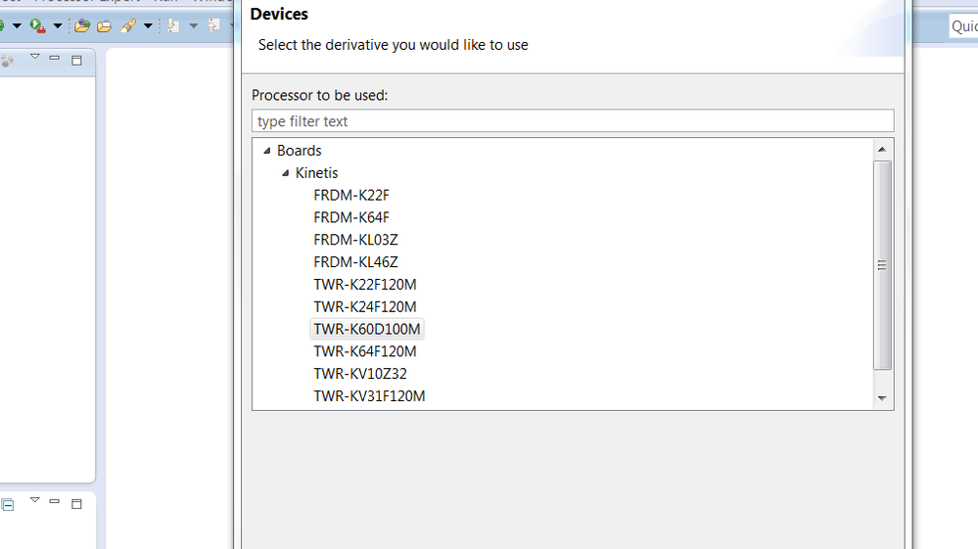Choose the FRDM-KL46Z board entry
This screenshot has width=978, height=549.
pyautogui.click(x=355, y=262)
